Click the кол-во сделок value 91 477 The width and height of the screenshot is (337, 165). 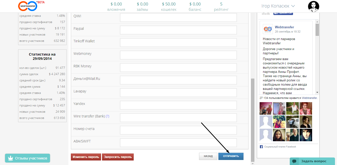(x=60, y=68)
